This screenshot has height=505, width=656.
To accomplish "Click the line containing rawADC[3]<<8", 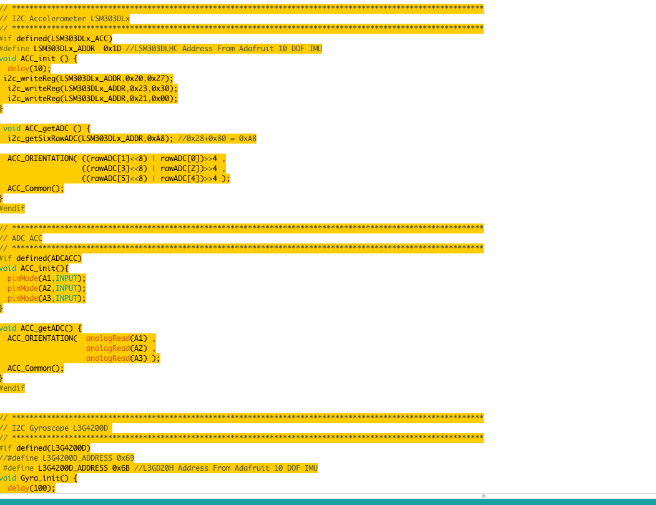I will tap(154, 169).
